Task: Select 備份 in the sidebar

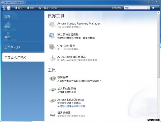Action: click(x=23, y=26)
